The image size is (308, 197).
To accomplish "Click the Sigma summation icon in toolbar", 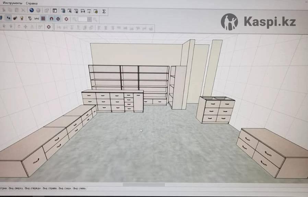I will pos(104,11).
